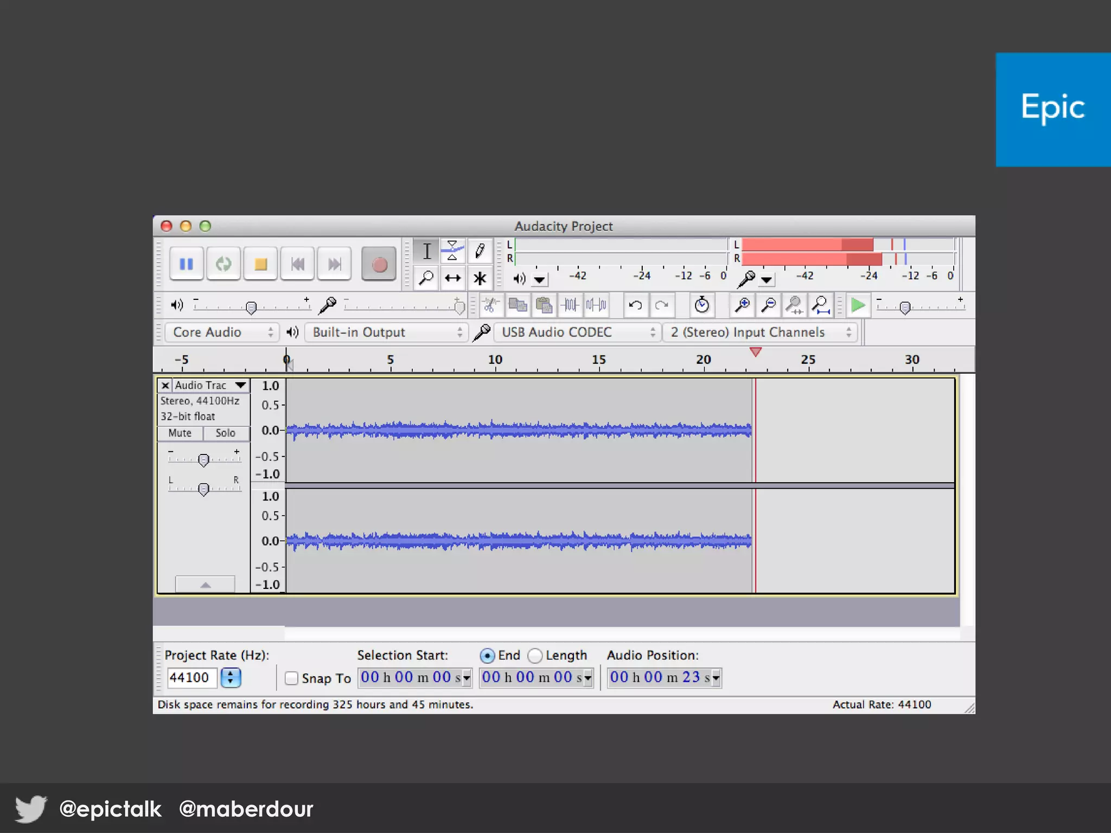The height and width of the screenshot is (833, 1111).
Task: Expand the Audio Track name menu
Action: click(x=240, y=385)
